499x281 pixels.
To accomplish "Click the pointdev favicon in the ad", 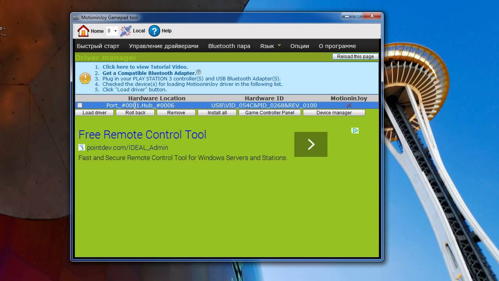I will pyautogui.click(x=81, y=148).
